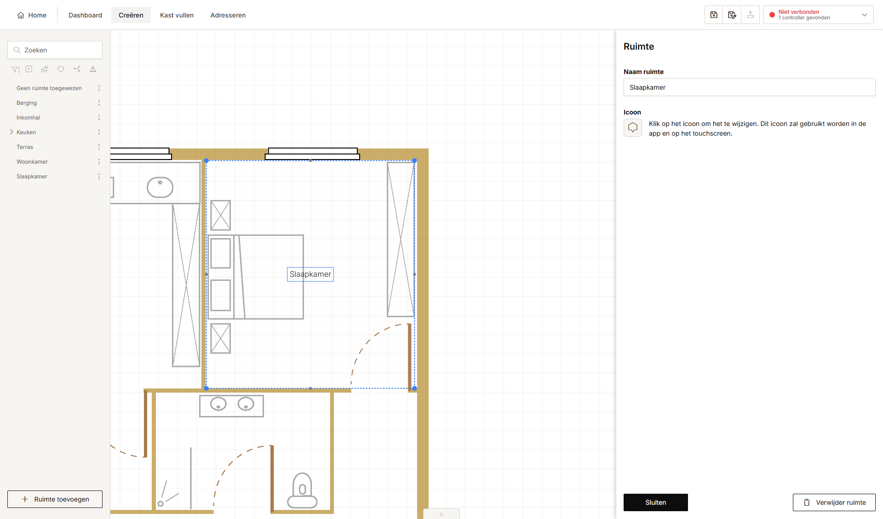This screenshot has width=883, height=519.
Task: Select Berging room in the list
Action: pos(27,103)
